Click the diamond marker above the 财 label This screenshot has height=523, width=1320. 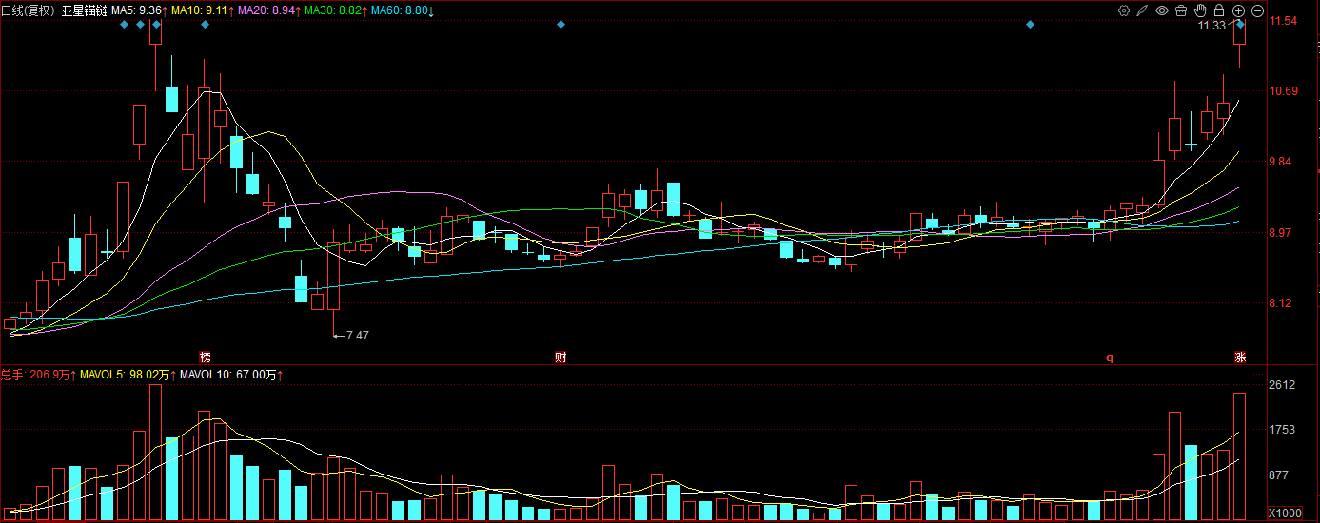[561, 24]
